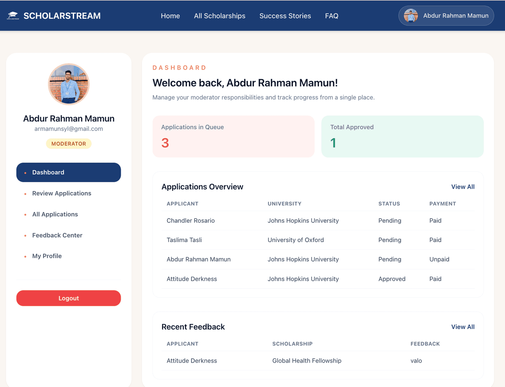The image size is (505, 387).
Task: Click the Total Approved card
Action: point(402,136)
